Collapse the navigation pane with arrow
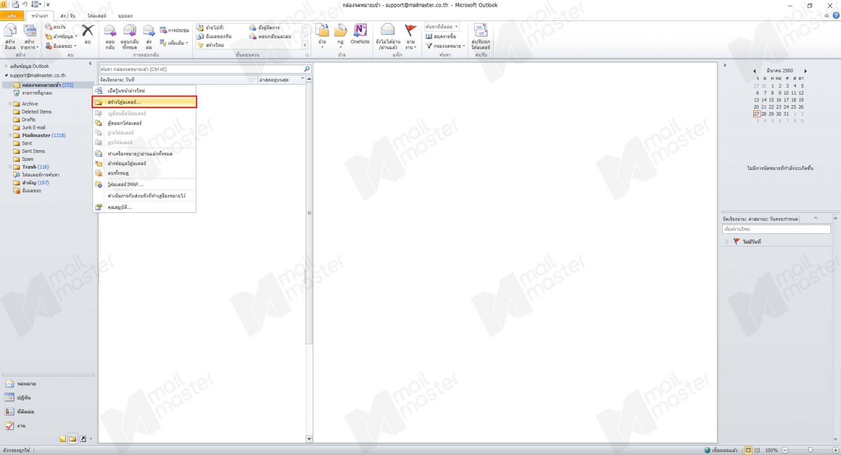841x455 pixels. point(90,64)
